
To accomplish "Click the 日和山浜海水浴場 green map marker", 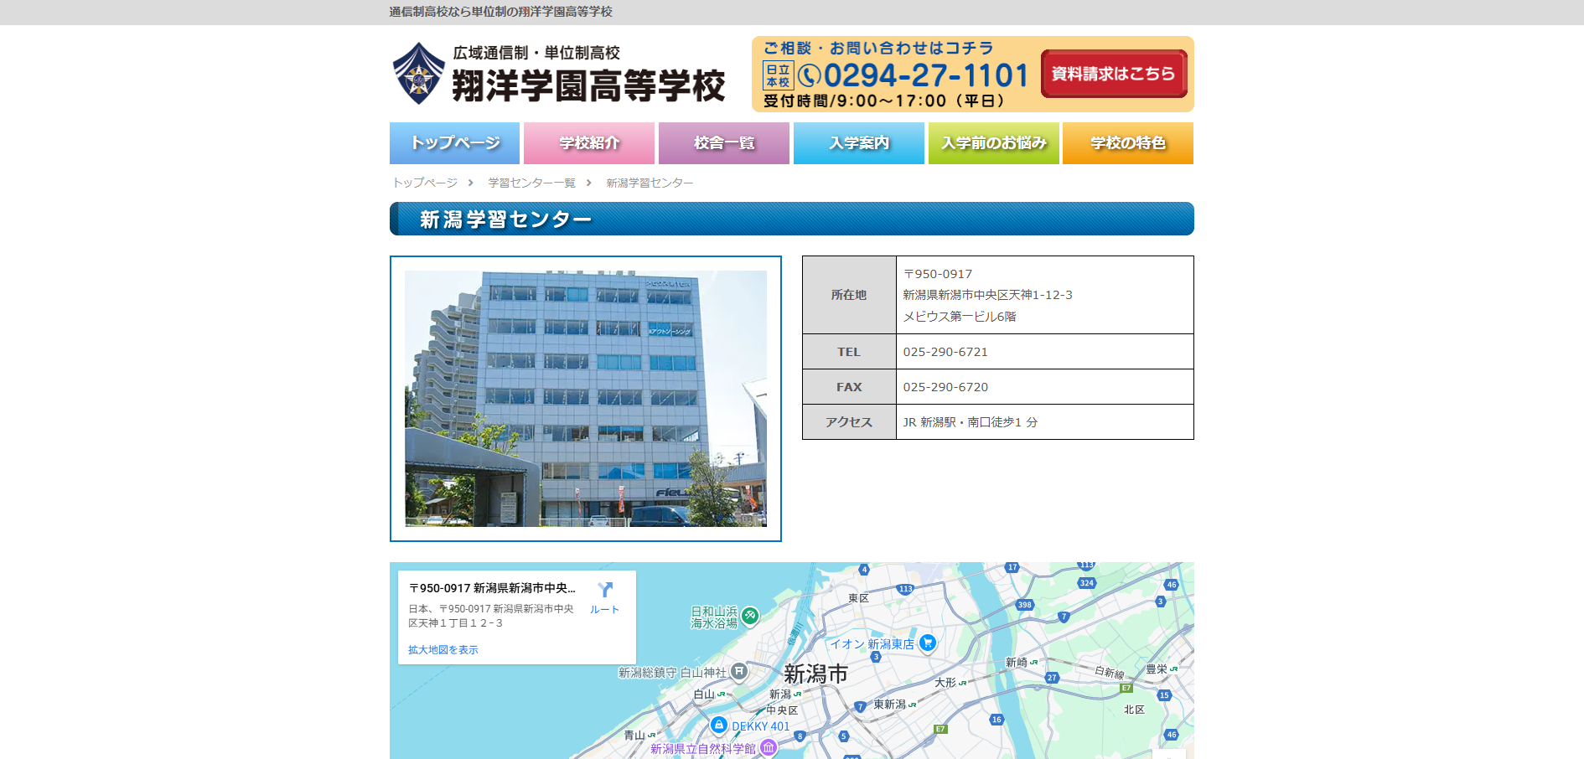I will (750, 616).
